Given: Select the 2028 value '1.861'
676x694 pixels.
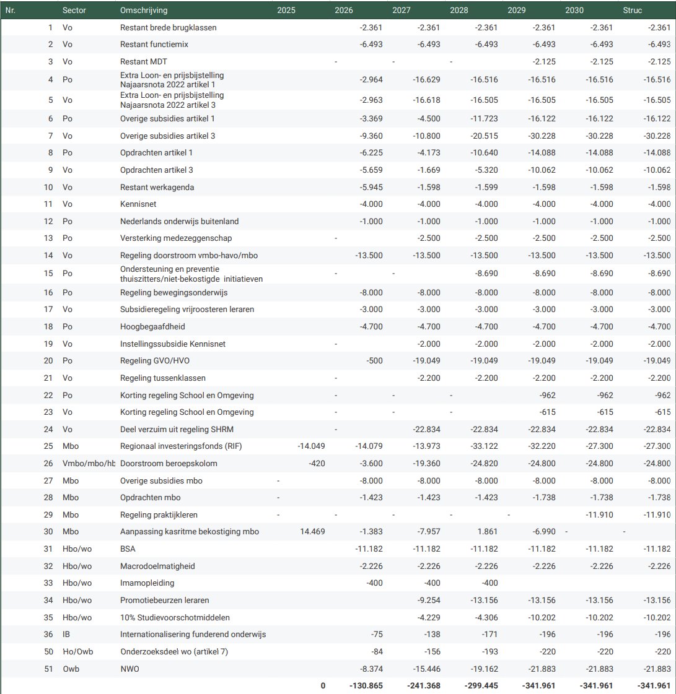Looking at the screenshot, I should [x=487, y=532].
